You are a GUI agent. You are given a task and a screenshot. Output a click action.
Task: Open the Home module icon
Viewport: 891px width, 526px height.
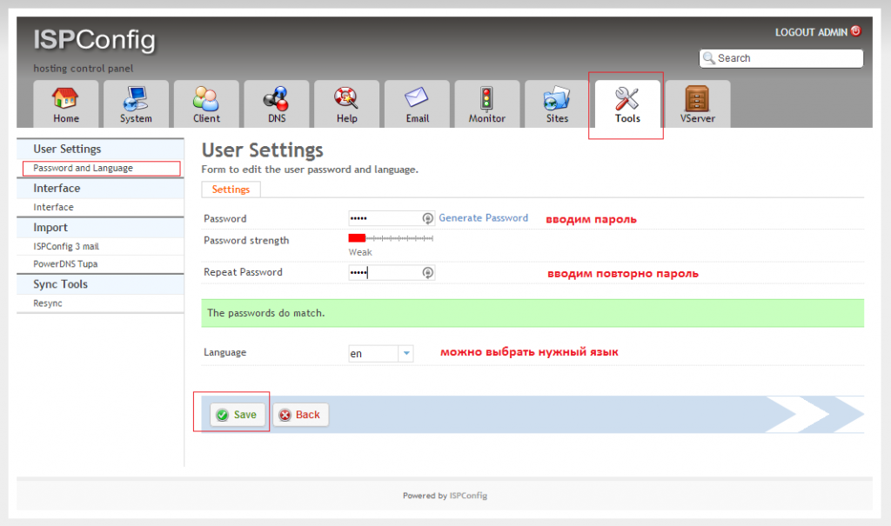pyautogui.click(x=65, y=98)
